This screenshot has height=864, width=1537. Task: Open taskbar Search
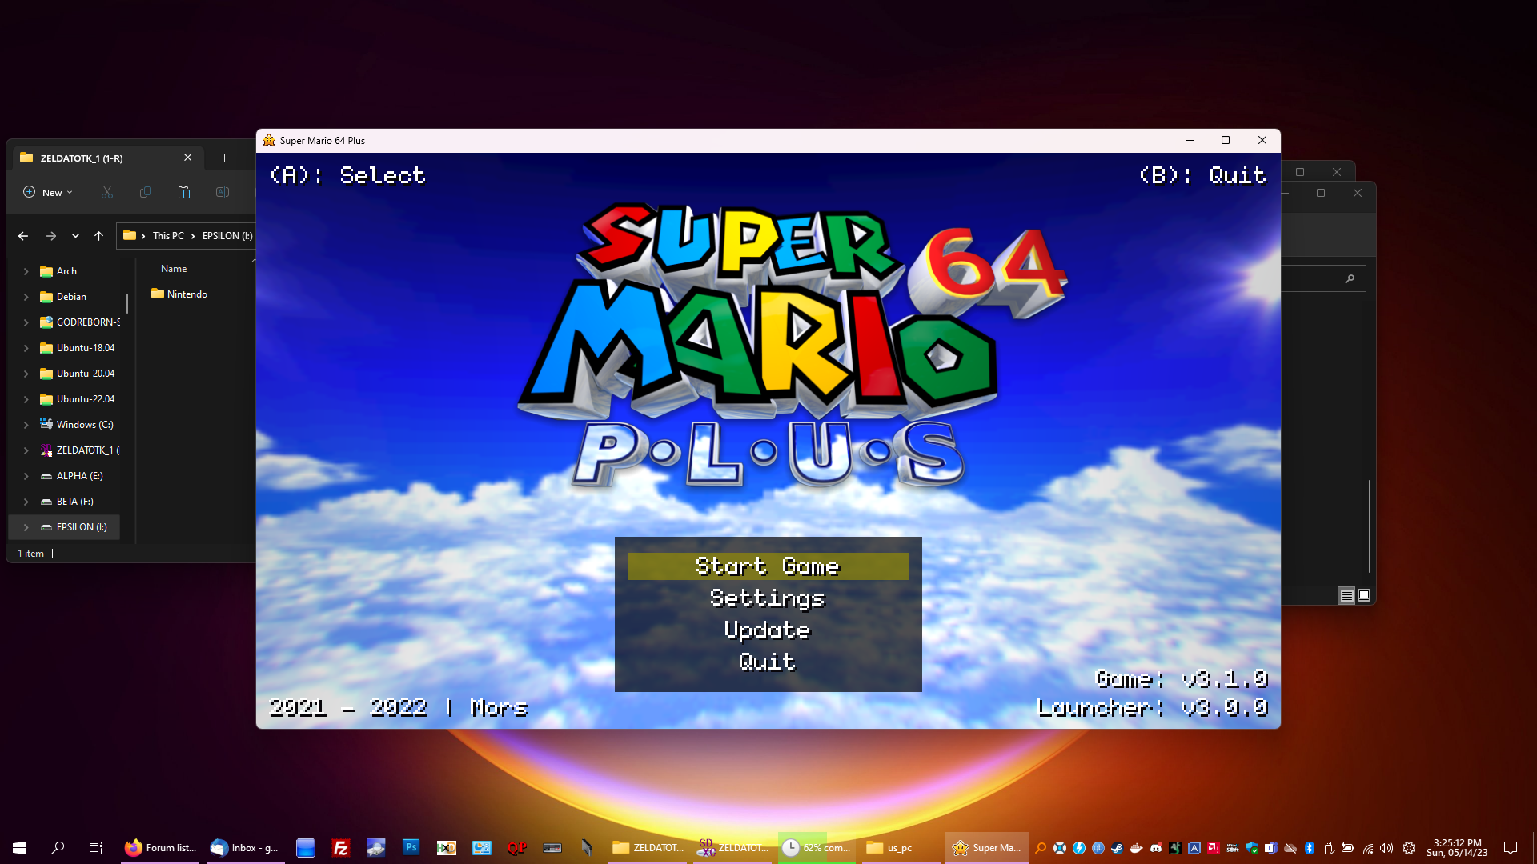[58, 848]
